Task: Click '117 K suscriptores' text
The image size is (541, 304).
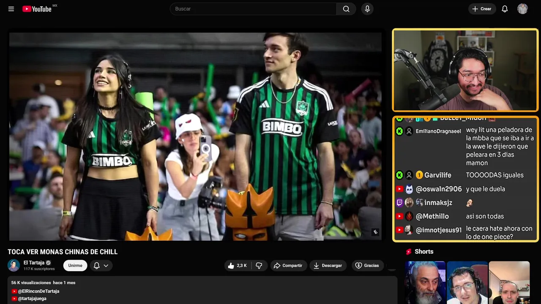Action: (x=39, y=269)
